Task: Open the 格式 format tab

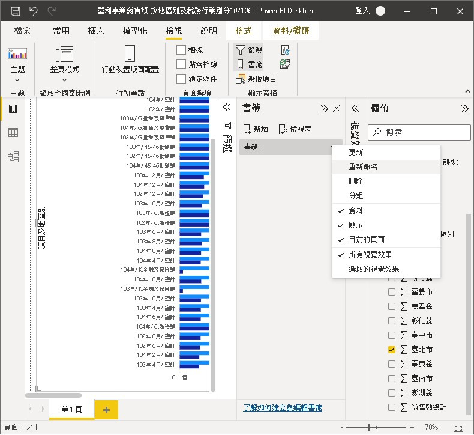Action: coord(244,31)
